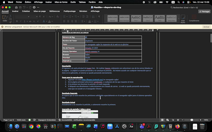Image resolution: width=212 pixels, height=132 pixels.
Task: Click the Save icon in title bar
Action: point(20,7)
